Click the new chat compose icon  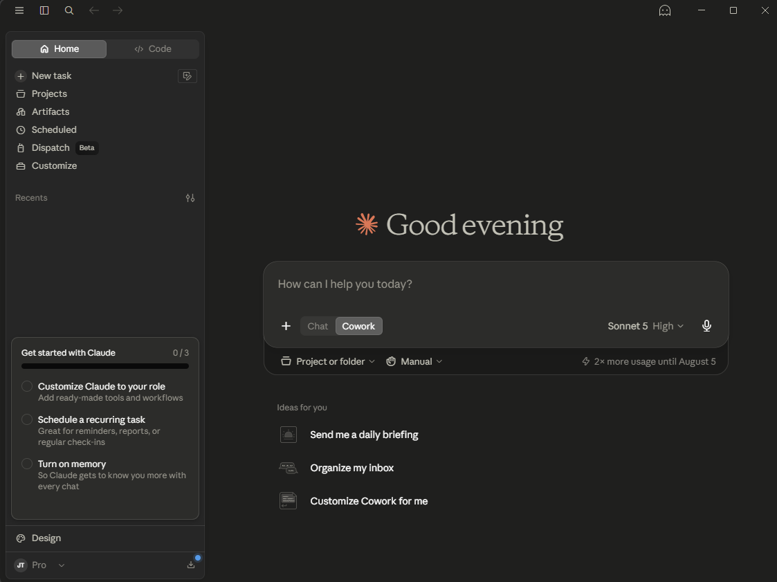click(188, 76)
